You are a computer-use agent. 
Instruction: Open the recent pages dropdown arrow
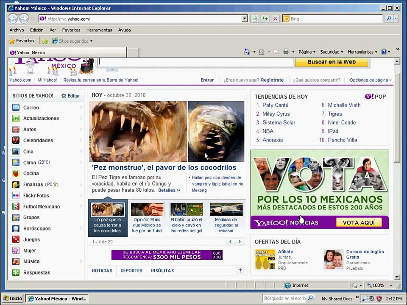coord(33,19)
